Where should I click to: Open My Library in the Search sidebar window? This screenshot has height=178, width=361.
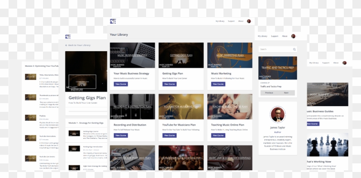[x=263, y=36]
